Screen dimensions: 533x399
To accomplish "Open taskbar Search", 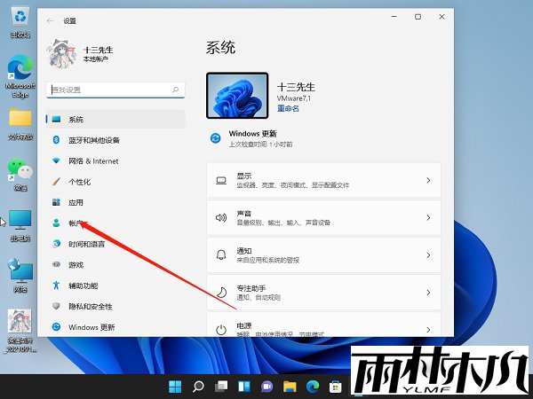I will [198, 386].
